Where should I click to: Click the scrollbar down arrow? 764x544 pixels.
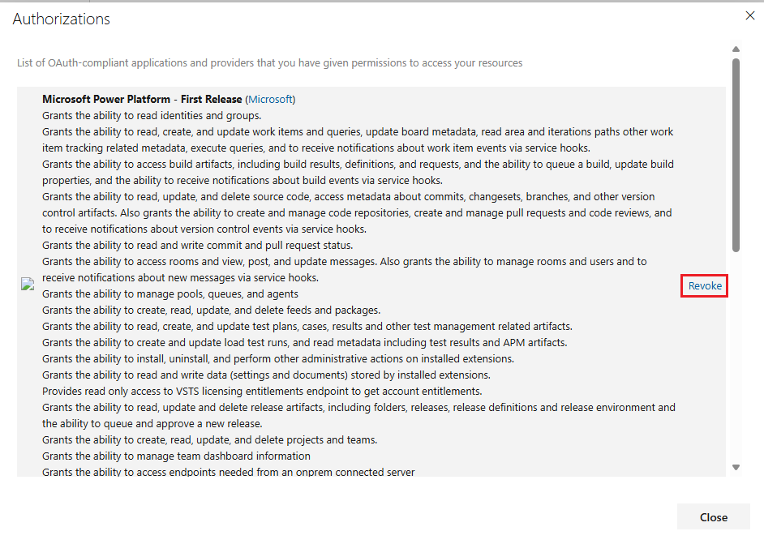tap(736, 467)
